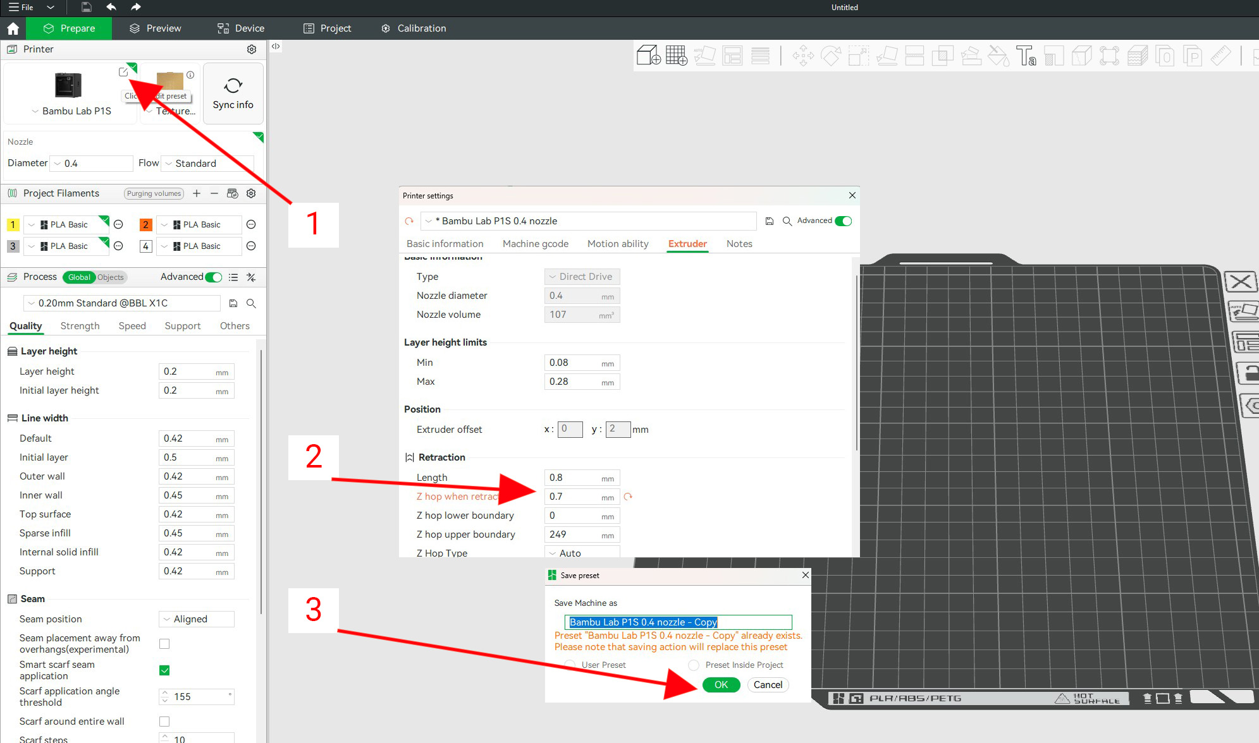Open the Machine gcode tab
This screenshot has width=1259, height=743.
pyautogui.click(x=536, y=244)
